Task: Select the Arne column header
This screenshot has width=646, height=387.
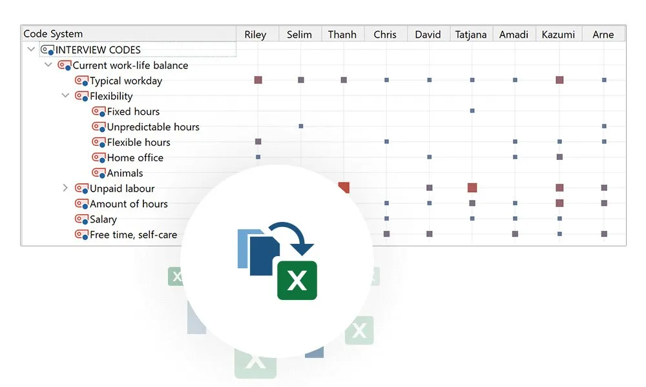Action: (603, 34)
